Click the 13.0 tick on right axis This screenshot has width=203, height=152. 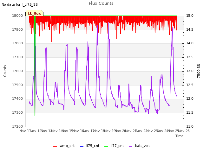(x=190, y=71)
